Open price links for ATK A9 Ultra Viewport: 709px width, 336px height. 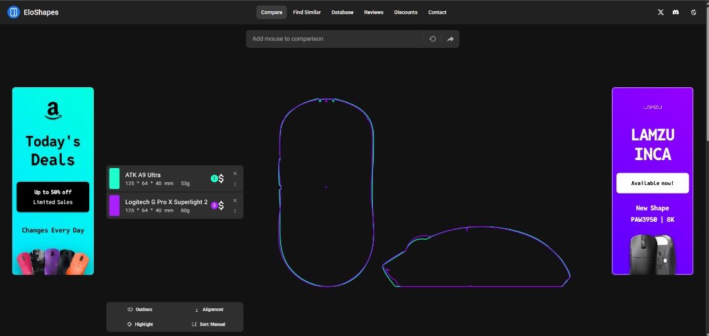coord(221,178)
